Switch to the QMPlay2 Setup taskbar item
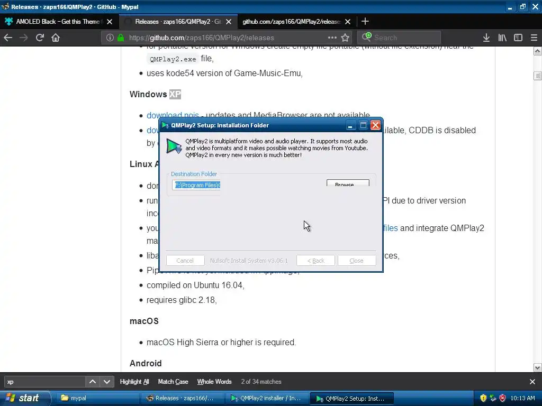542x406 pixels. coord(351,399)
